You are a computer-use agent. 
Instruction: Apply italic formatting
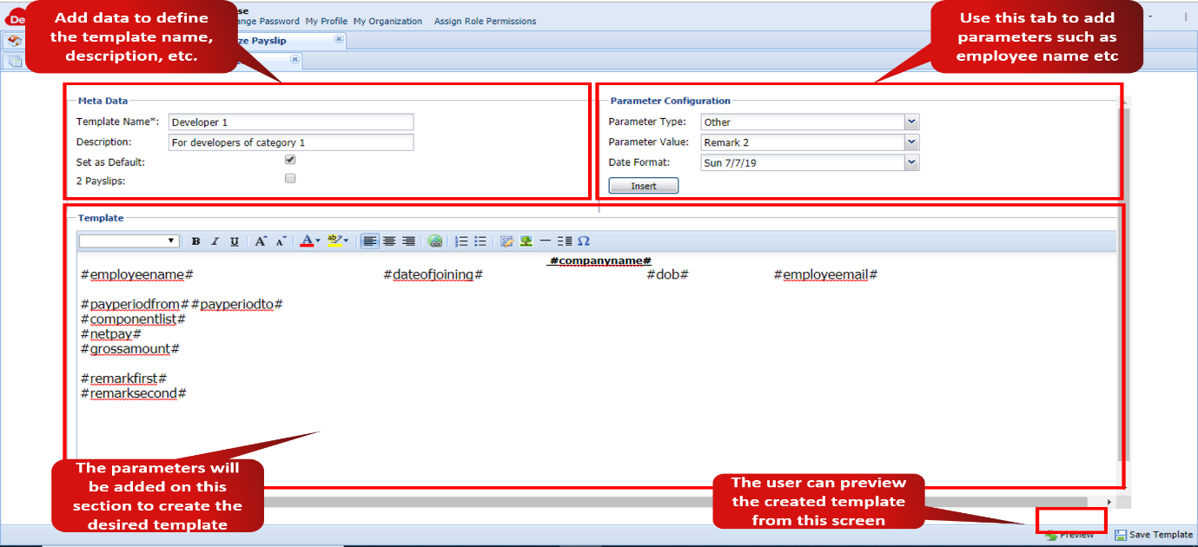pos(215,241)
